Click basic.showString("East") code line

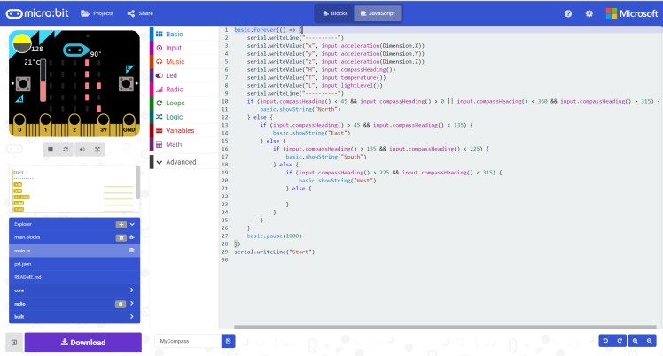point(312,133)
